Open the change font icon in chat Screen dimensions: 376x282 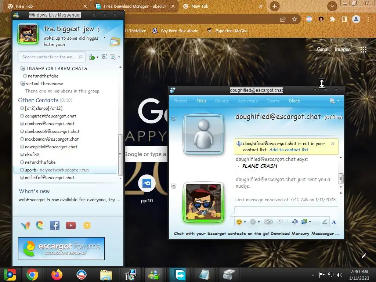click(295, 222)
